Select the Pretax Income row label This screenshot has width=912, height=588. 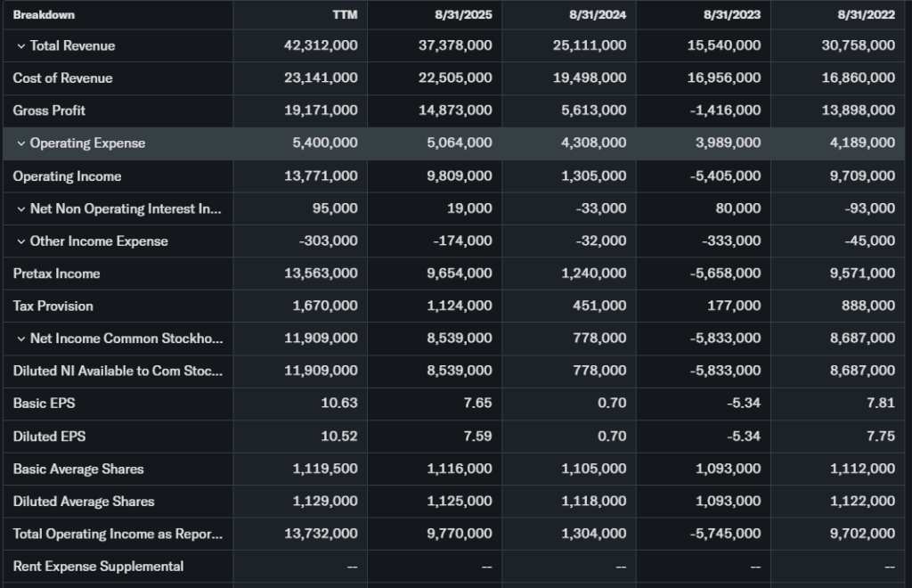click(x=56, y=274)
